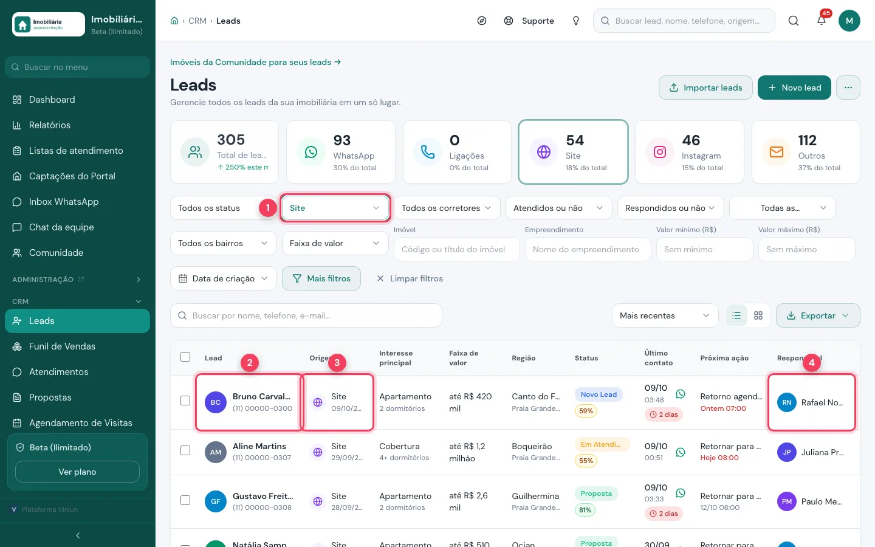This screenshot has width=875, height=547.
Task: Open the notifications bell with badge 45
Action: click(822, 21)
